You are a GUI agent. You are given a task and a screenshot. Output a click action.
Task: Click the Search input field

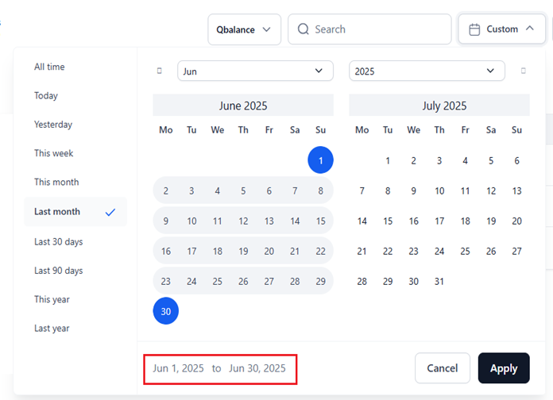[369, 29]
